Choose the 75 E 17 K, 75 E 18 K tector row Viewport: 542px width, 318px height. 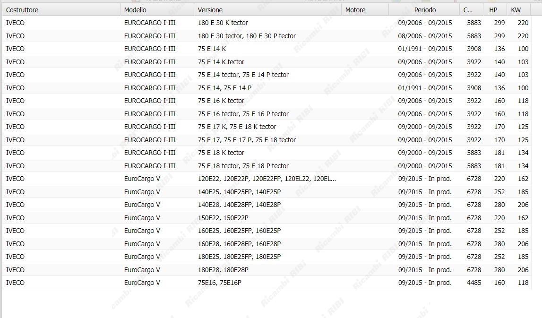237,127
